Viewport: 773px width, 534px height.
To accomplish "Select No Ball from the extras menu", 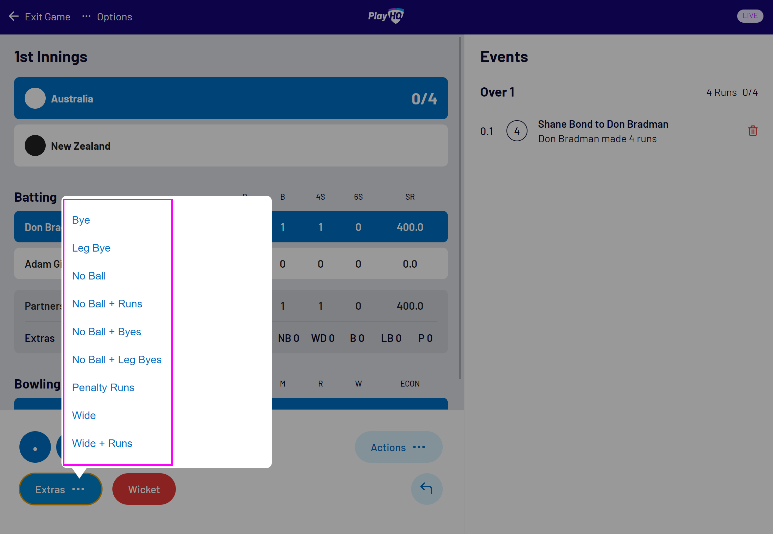I will (x=89, y=275).
